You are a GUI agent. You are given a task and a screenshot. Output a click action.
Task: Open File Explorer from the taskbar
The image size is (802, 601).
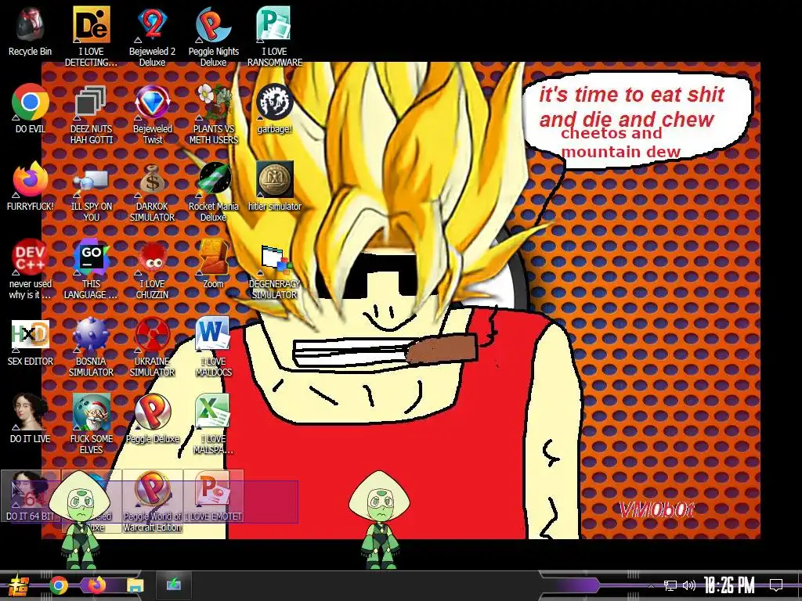(135, 585)
